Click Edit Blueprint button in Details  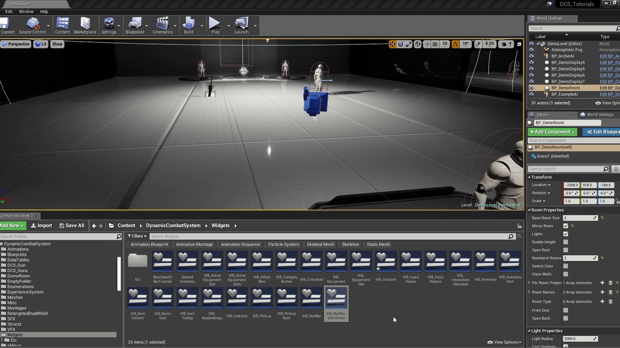[x=602, y=132]
